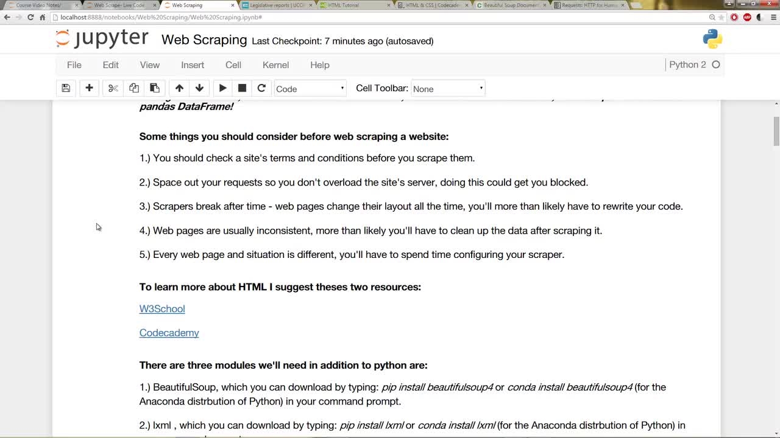The height and width of the screenshot is (438, 780).
Task: Run cell with the play button
Action: pyautogui.click(x=223, y=88)
